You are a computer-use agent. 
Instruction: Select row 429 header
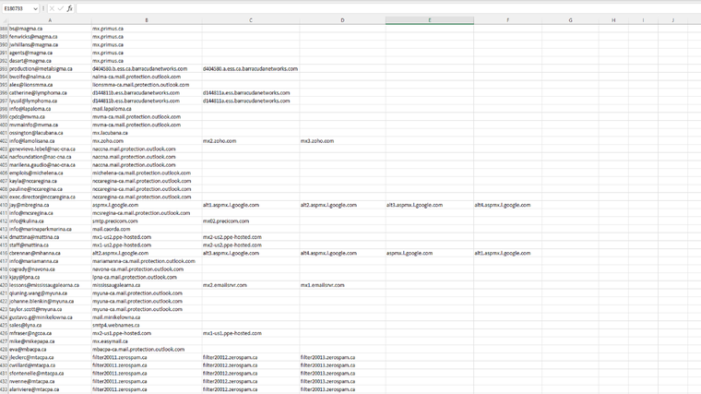point(4,357)
